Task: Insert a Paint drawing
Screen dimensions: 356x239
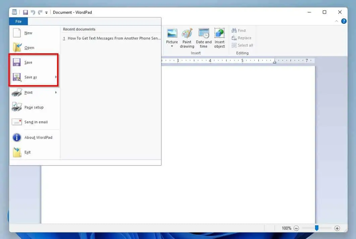Action: coord(187,38)
